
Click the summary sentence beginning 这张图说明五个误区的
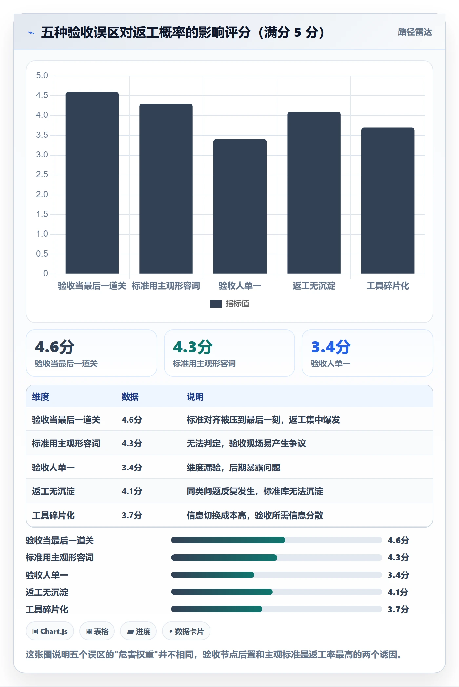click(214, 655)
